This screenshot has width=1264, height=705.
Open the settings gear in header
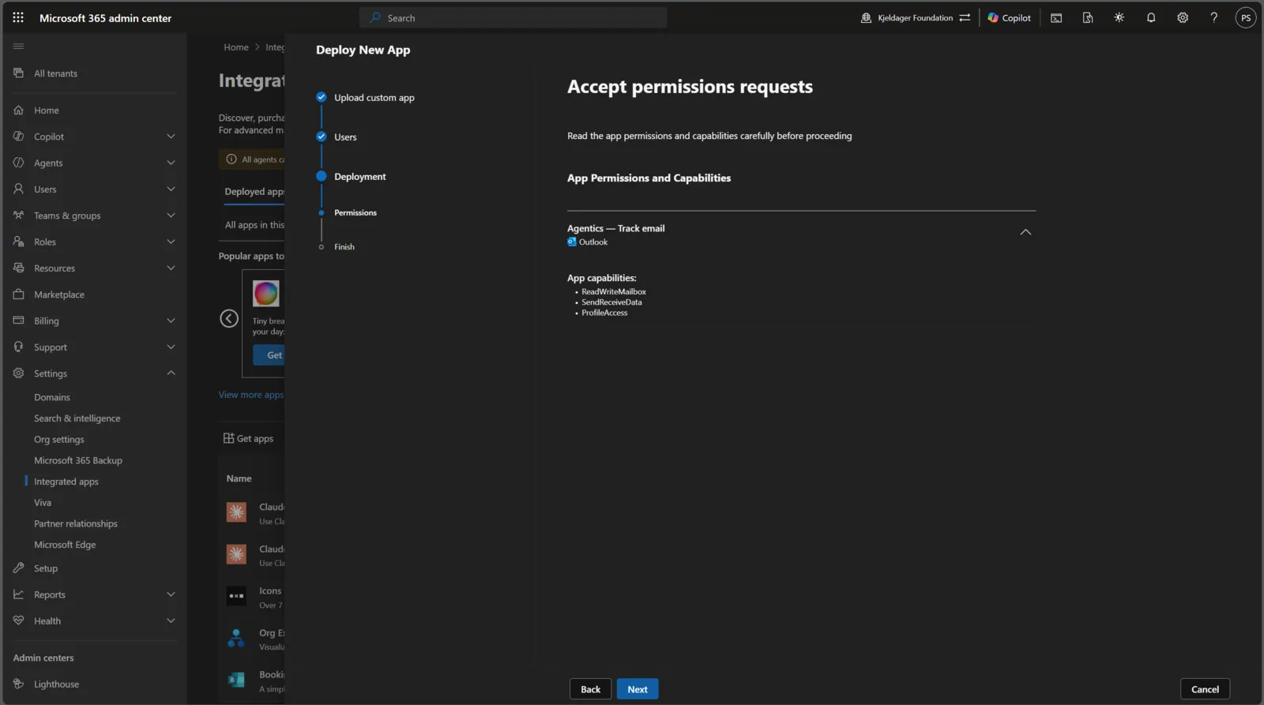pos(1183,17)
